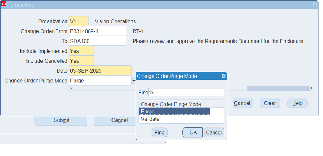323x156 pixels.
Task: Click the Clear button
Action: (270, 103)
